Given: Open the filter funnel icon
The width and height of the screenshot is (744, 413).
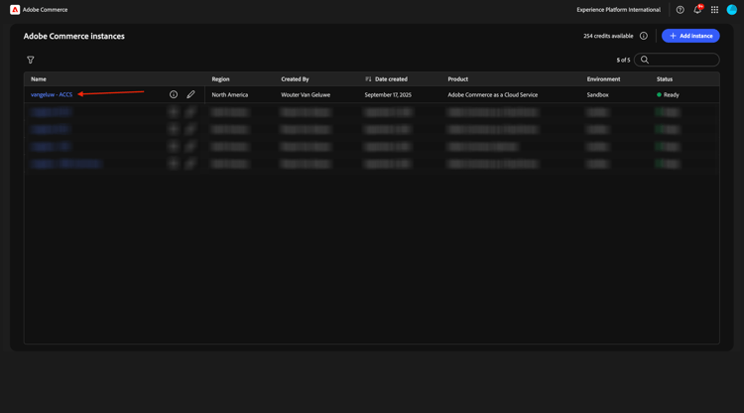Looking at the screenshot, I should click(x=31, y=60).
